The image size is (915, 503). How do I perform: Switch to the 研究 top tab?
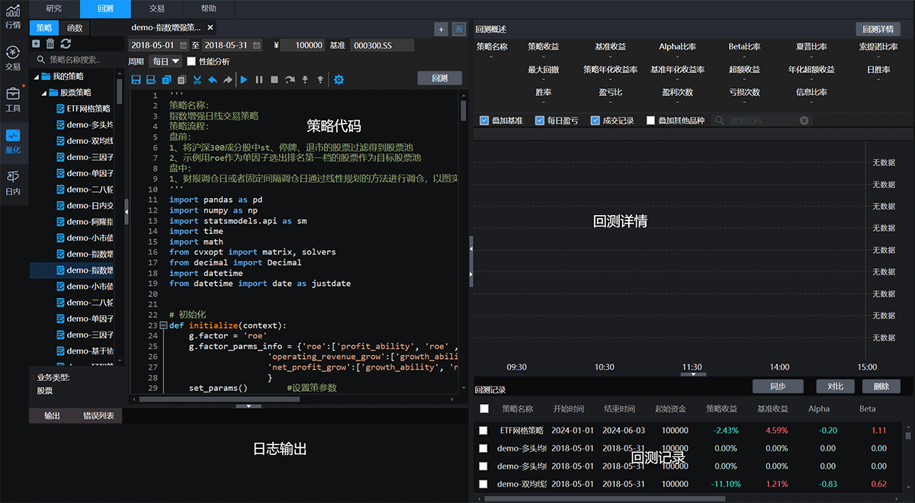pyautogui.click(x=54, y=8)
